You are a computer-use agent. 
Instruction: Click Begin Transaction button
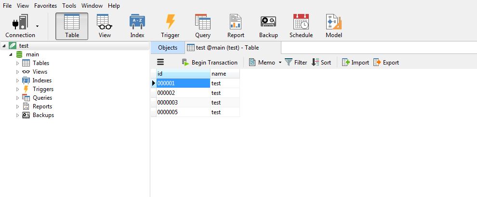(x=210, y=63)
